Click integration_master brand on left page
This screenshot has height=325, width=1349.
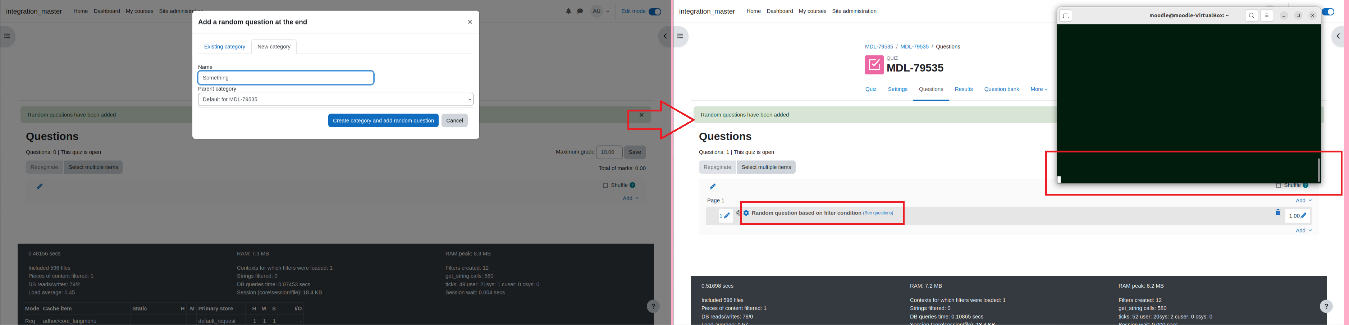coord(34,12)
